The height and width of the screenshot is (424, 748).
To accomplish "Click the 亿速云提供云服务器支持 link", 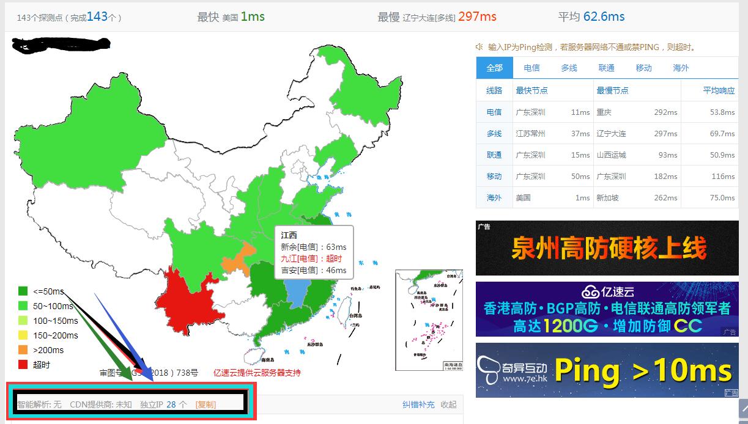I will click(257, 373).
